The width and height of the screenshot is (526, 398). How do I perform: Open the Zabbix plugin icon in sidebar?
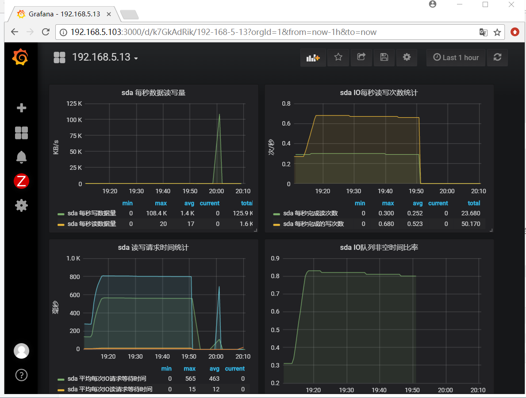22,181
